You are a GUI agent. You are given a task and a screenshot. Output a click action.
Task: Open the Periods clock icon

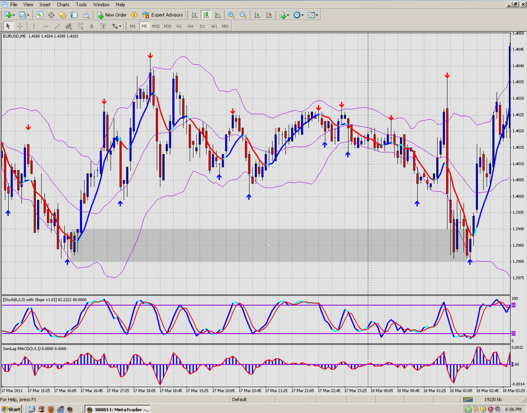tap(297, 15)
